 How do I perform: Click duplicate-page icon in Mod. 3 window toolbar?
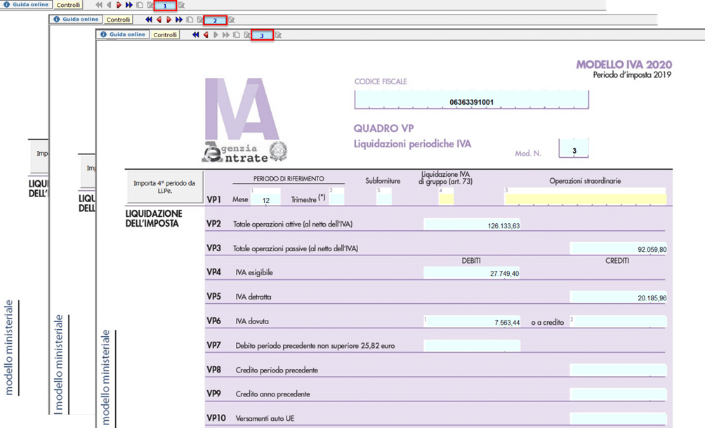click(x=237, y=35)
